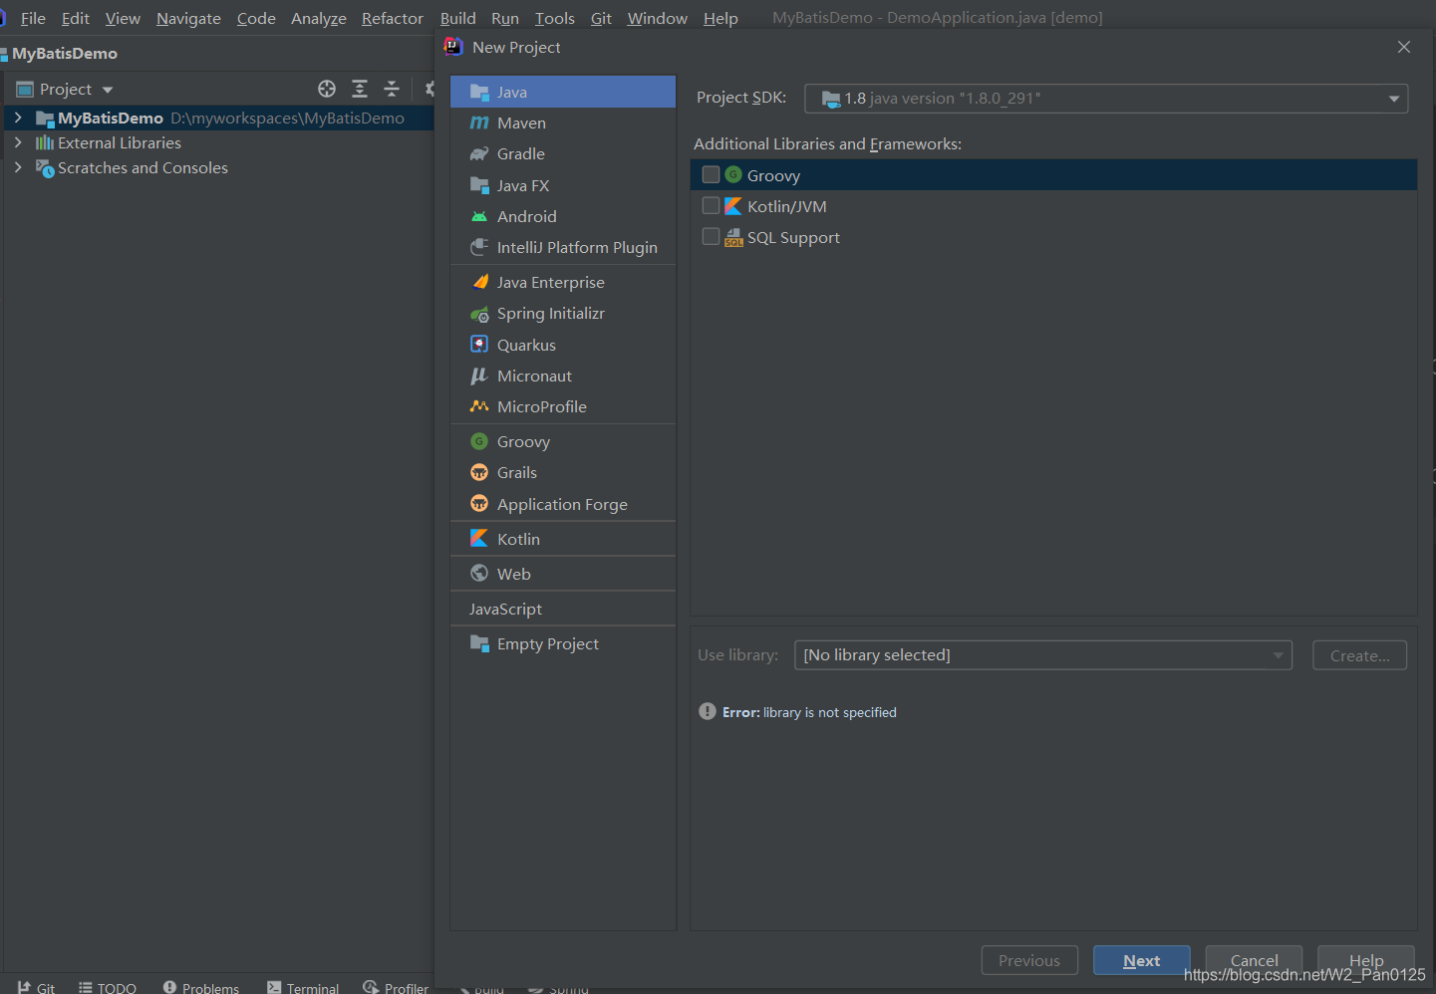Viewport: 1436px width, 994px height.
Task: Open the File menu
Action: [x=33, y=18]
